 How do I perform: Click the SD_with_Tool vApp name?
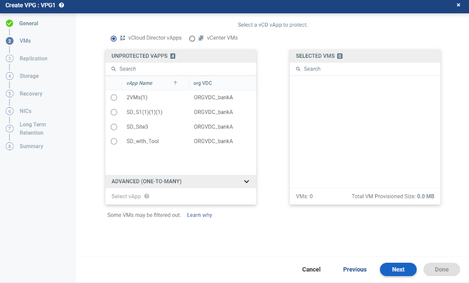click(143, 141)
